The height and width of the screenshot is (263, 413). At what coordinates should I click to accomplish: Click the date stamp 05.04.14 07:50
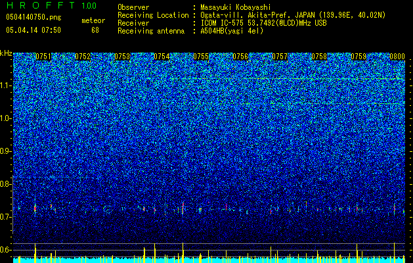pyautogui.click(x=33, y=30)
